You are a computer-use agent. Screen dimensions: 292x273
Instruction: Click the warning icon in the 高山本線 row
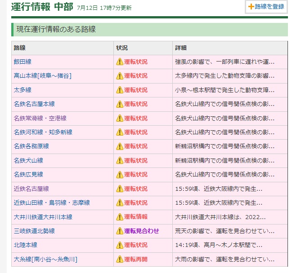coord(120,76)
